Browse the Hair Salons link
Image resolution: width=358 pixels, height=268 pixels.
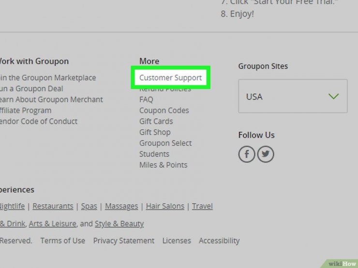[165, 206]
